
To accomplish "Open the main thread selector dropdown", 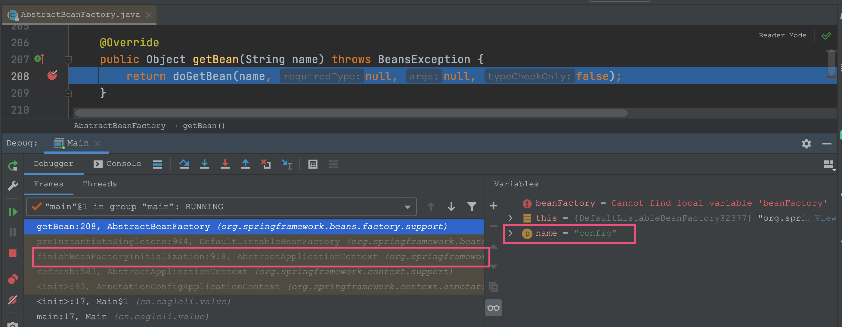I will tap(221, 206).
